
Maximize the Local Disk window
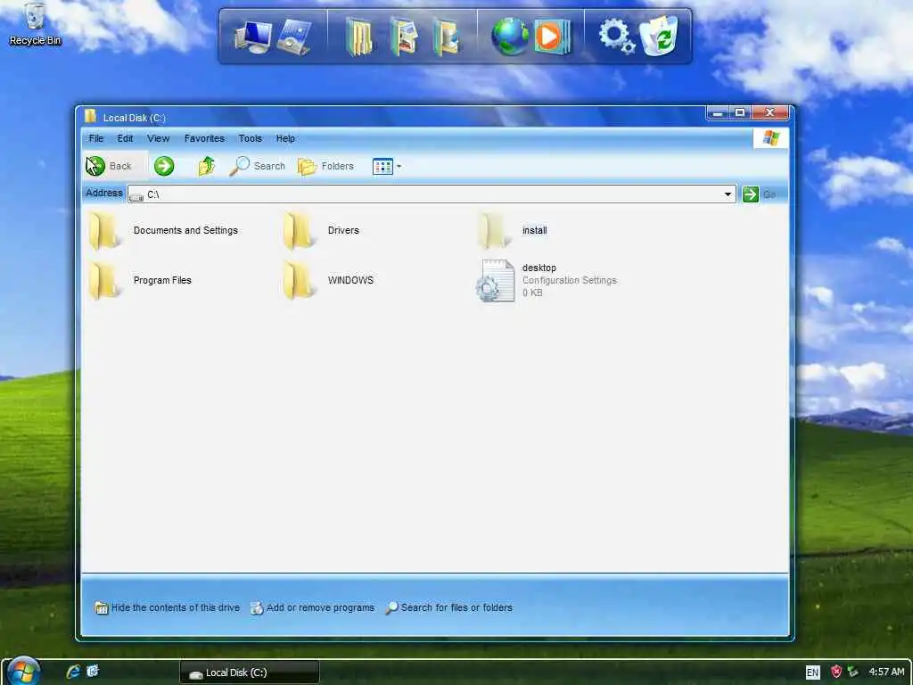coord(740,112)
